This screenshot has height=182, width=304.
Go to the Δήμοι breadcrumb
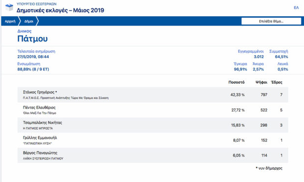(29, 21)
